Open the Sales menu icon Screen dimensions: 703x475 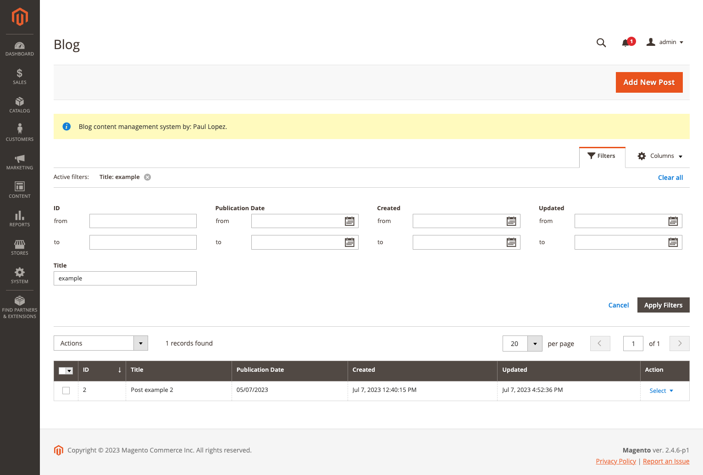point(20,77)
